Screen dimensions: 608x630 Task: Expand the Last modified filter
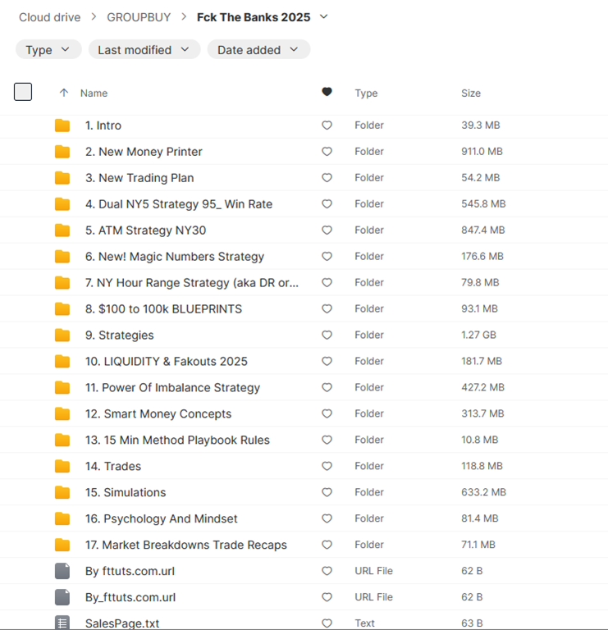tap(144, 50)
